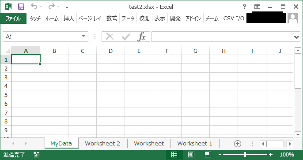Cancel formula entry with X icon
This screenshot has height=160, width=303.
coord(110,37)
